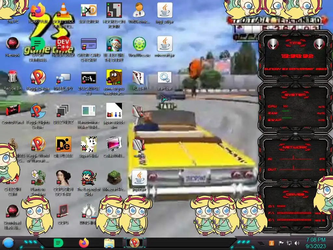Launch Peggle Nights Deluxe shortcut
The height and width of the screenshot is (250, 333).
coord(38,117)
